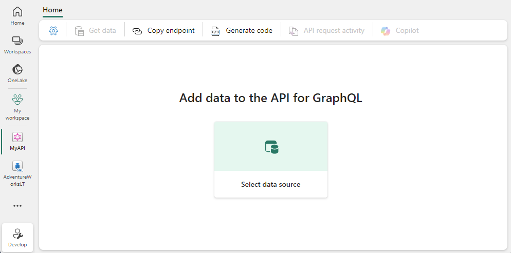
Task: Click the Get data database icon
Action: tap(79, 31)
